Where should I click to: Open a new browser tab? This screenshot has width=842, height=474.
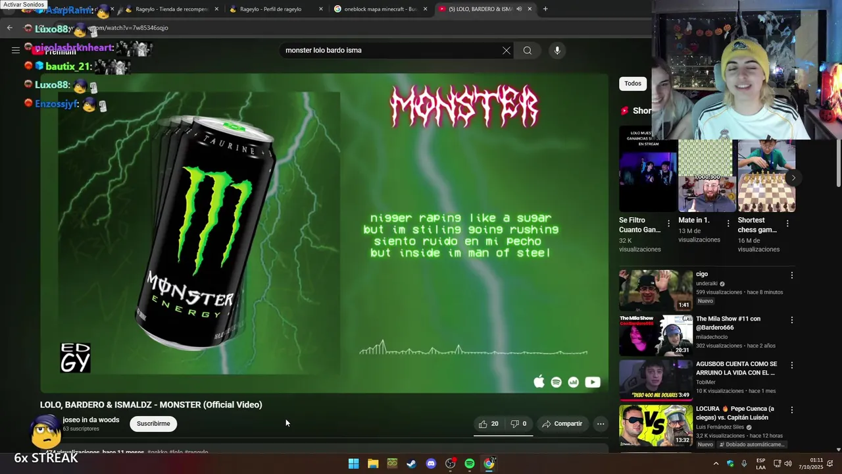coord(545,9)
